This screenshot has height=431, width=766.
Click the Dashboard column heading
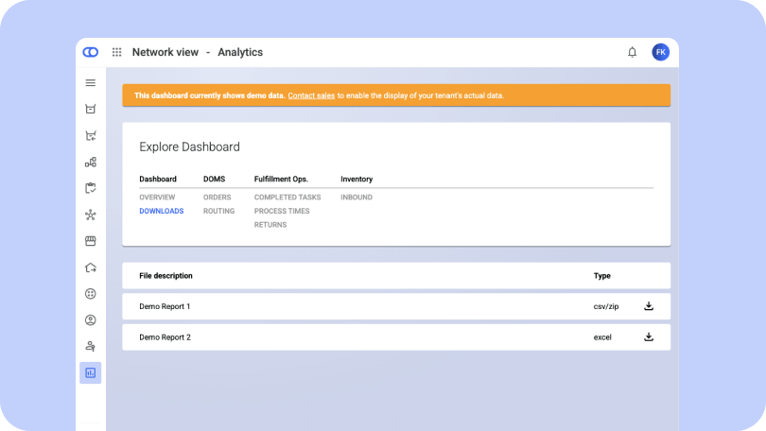pyautogui.click(x=158, y=180)
